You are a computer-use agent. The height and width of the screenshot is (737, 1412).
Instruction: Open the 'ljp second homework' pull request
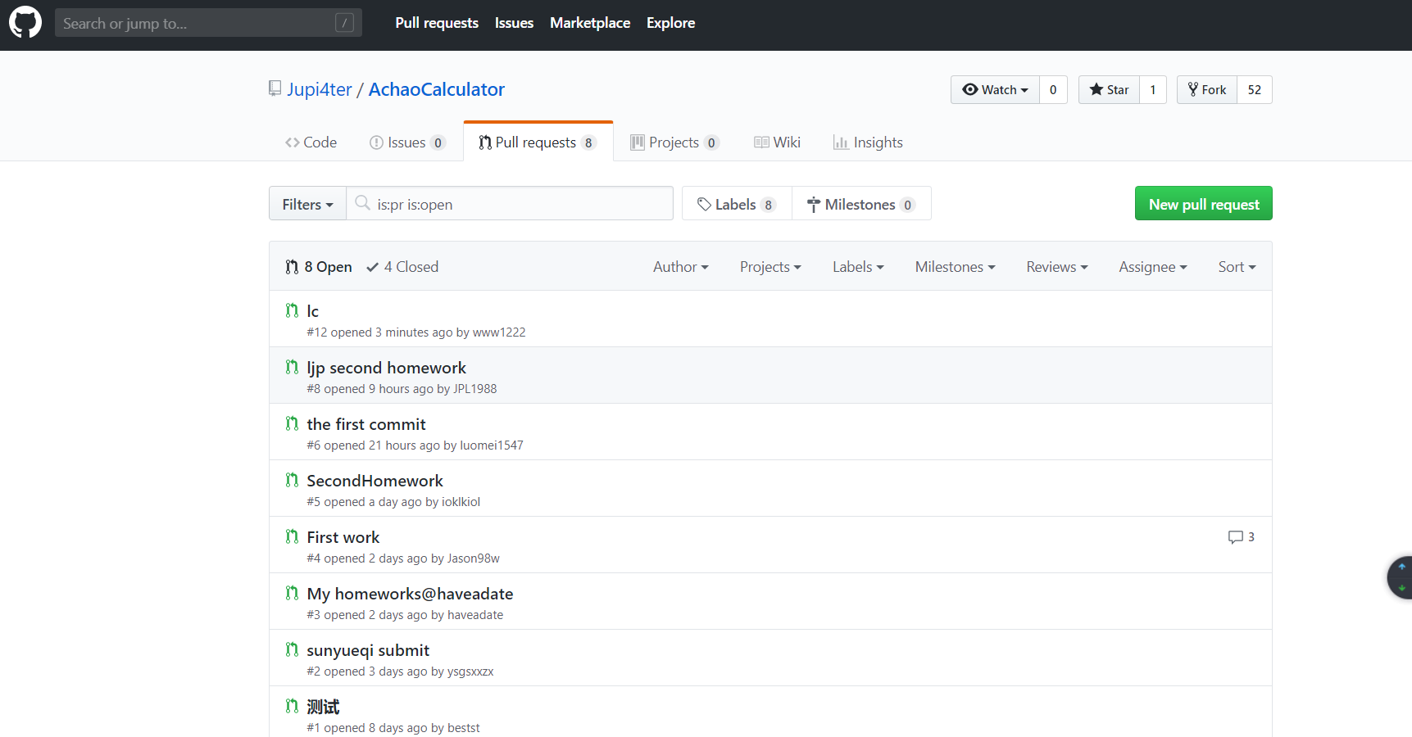(386, 368)
